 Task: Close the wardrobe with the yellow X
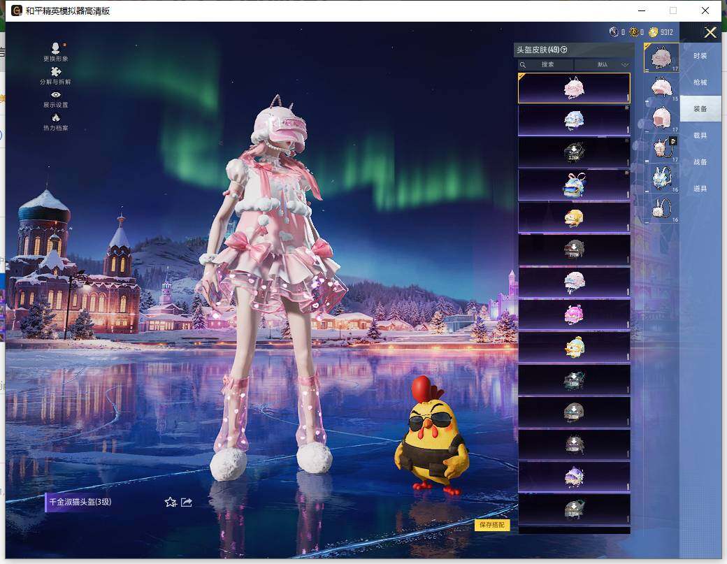[710, 32]
